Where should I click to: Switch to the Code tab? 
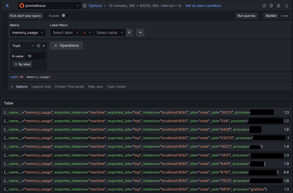[284, 16]
